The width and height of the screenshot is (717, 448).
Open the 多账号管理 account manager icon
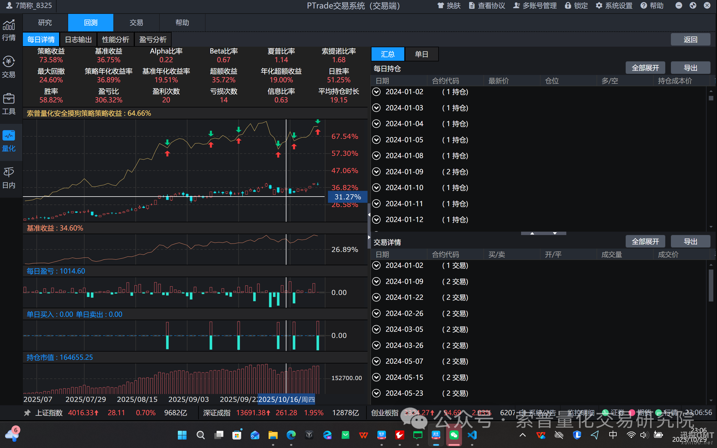516,6
